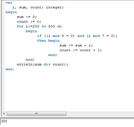
Task: Click the 'count := 0;' statement
Action: [29, 22]
